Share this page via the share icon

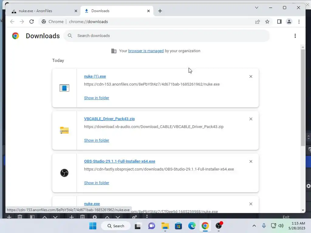tap(258, 22)
